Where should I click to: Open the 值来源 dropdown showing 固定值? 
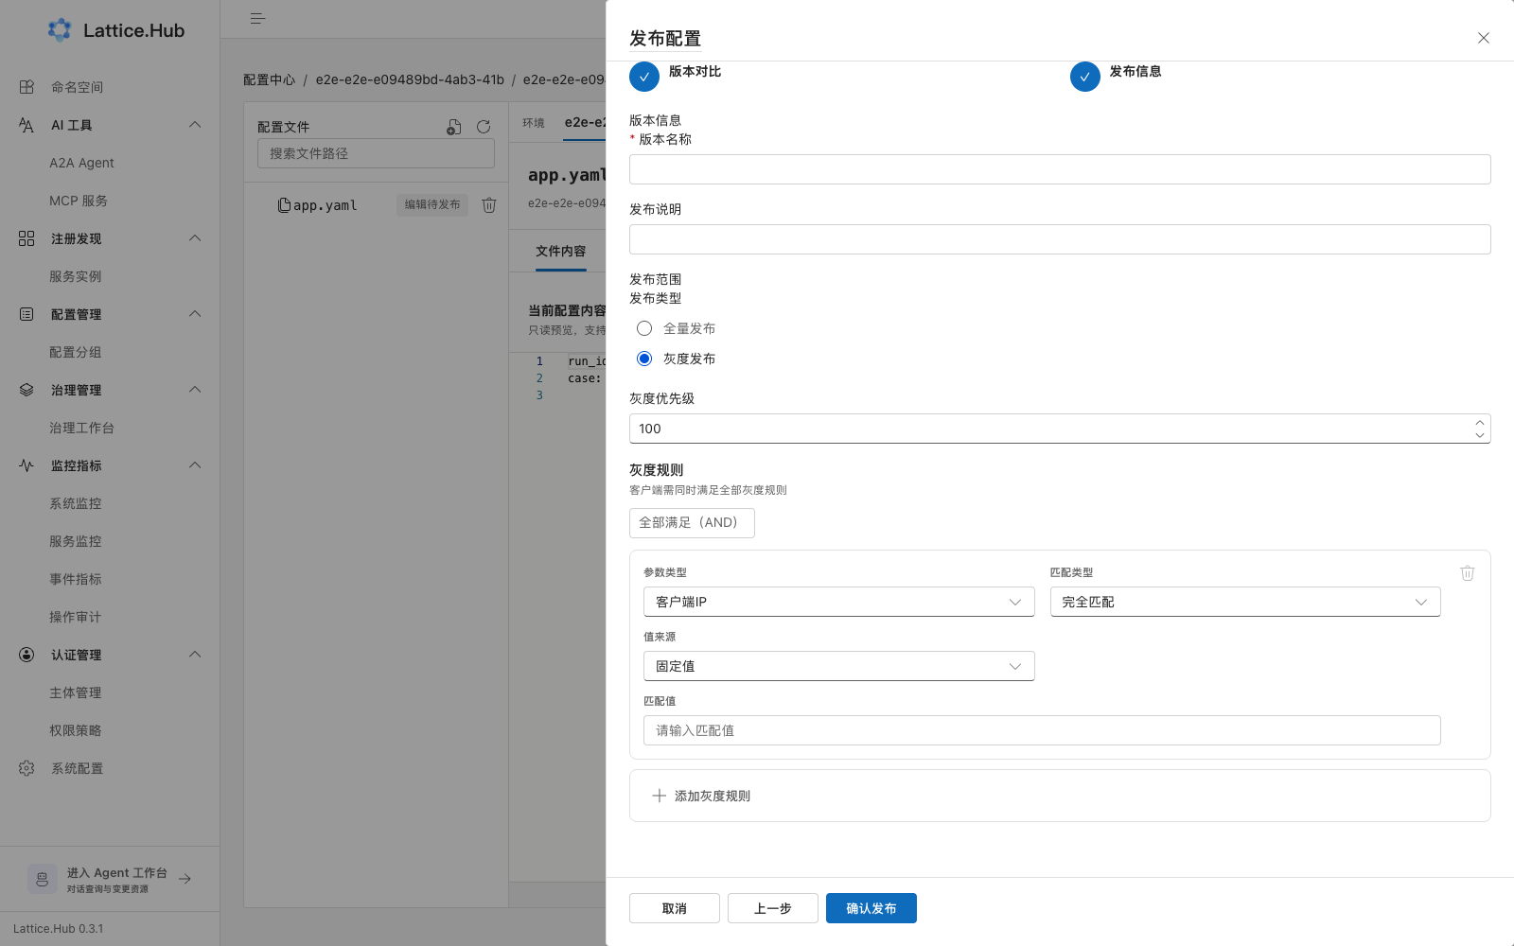(839, 666)
